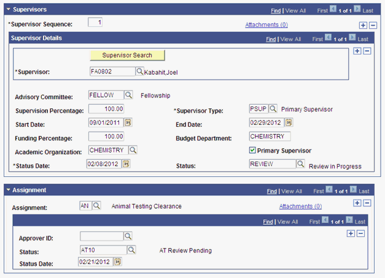Click the Supervisor Type PSUP field
The height and width of the screenshot is (278, 385).
tap(259, 109)
